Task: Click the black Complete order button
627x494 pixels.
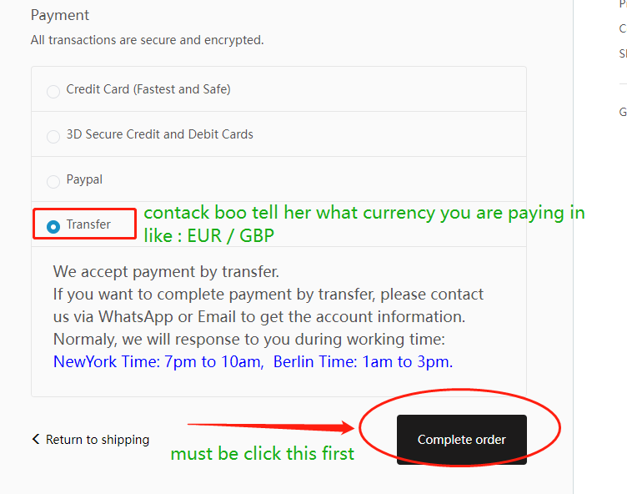Action: pos(461,440)
